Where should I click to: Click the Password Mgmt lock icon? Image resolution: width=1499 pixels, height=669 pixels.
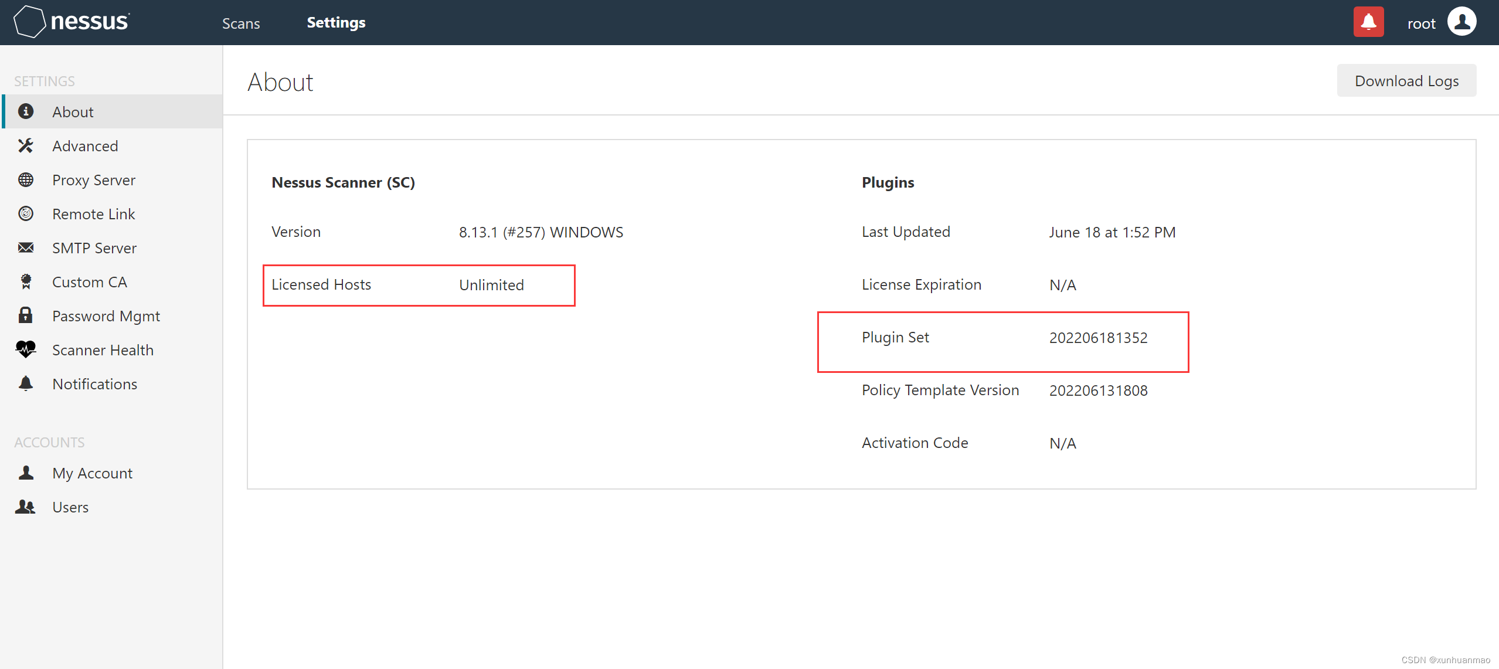[x=26, y=315]
